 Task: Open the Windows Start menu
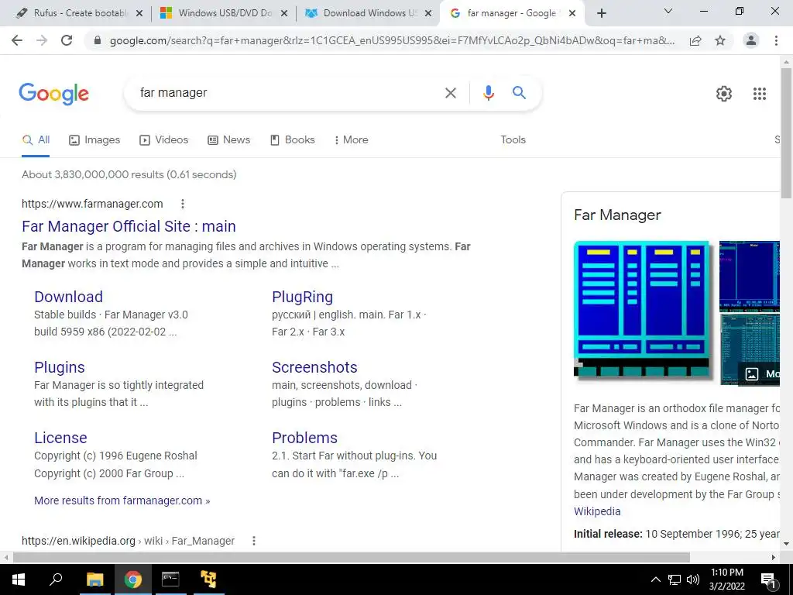[19, 580]
